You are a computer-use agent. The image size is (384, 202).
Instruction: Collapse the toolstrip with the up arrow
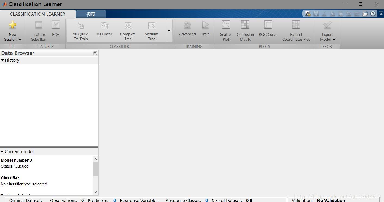pos(381,14)
